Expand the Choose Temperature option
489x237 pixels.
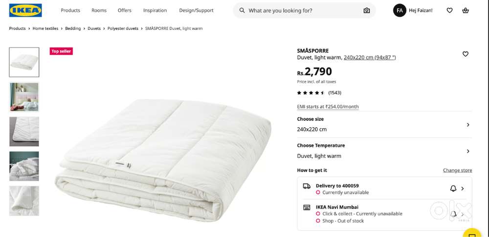pyautogui.click(x=468, y=151)
